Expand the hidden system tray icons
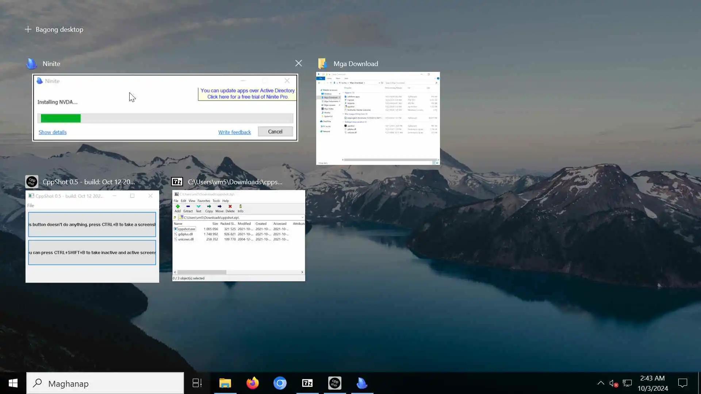 pos(601,383)
